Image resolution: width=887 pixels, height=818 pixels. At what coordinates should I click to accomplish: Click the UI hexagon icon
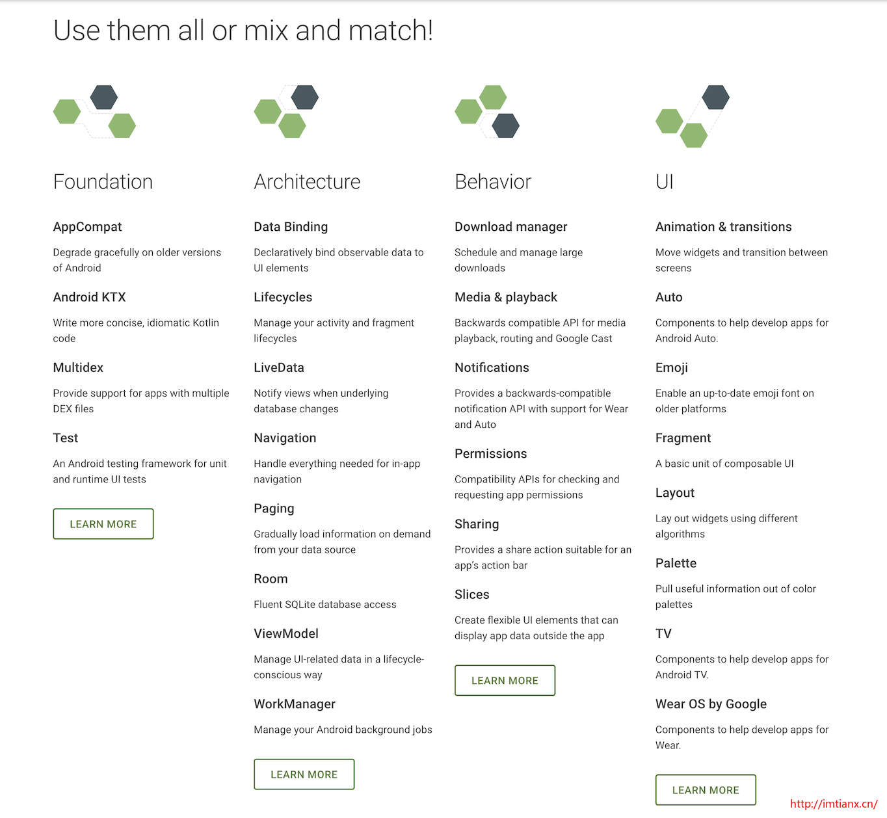[693, 116]
